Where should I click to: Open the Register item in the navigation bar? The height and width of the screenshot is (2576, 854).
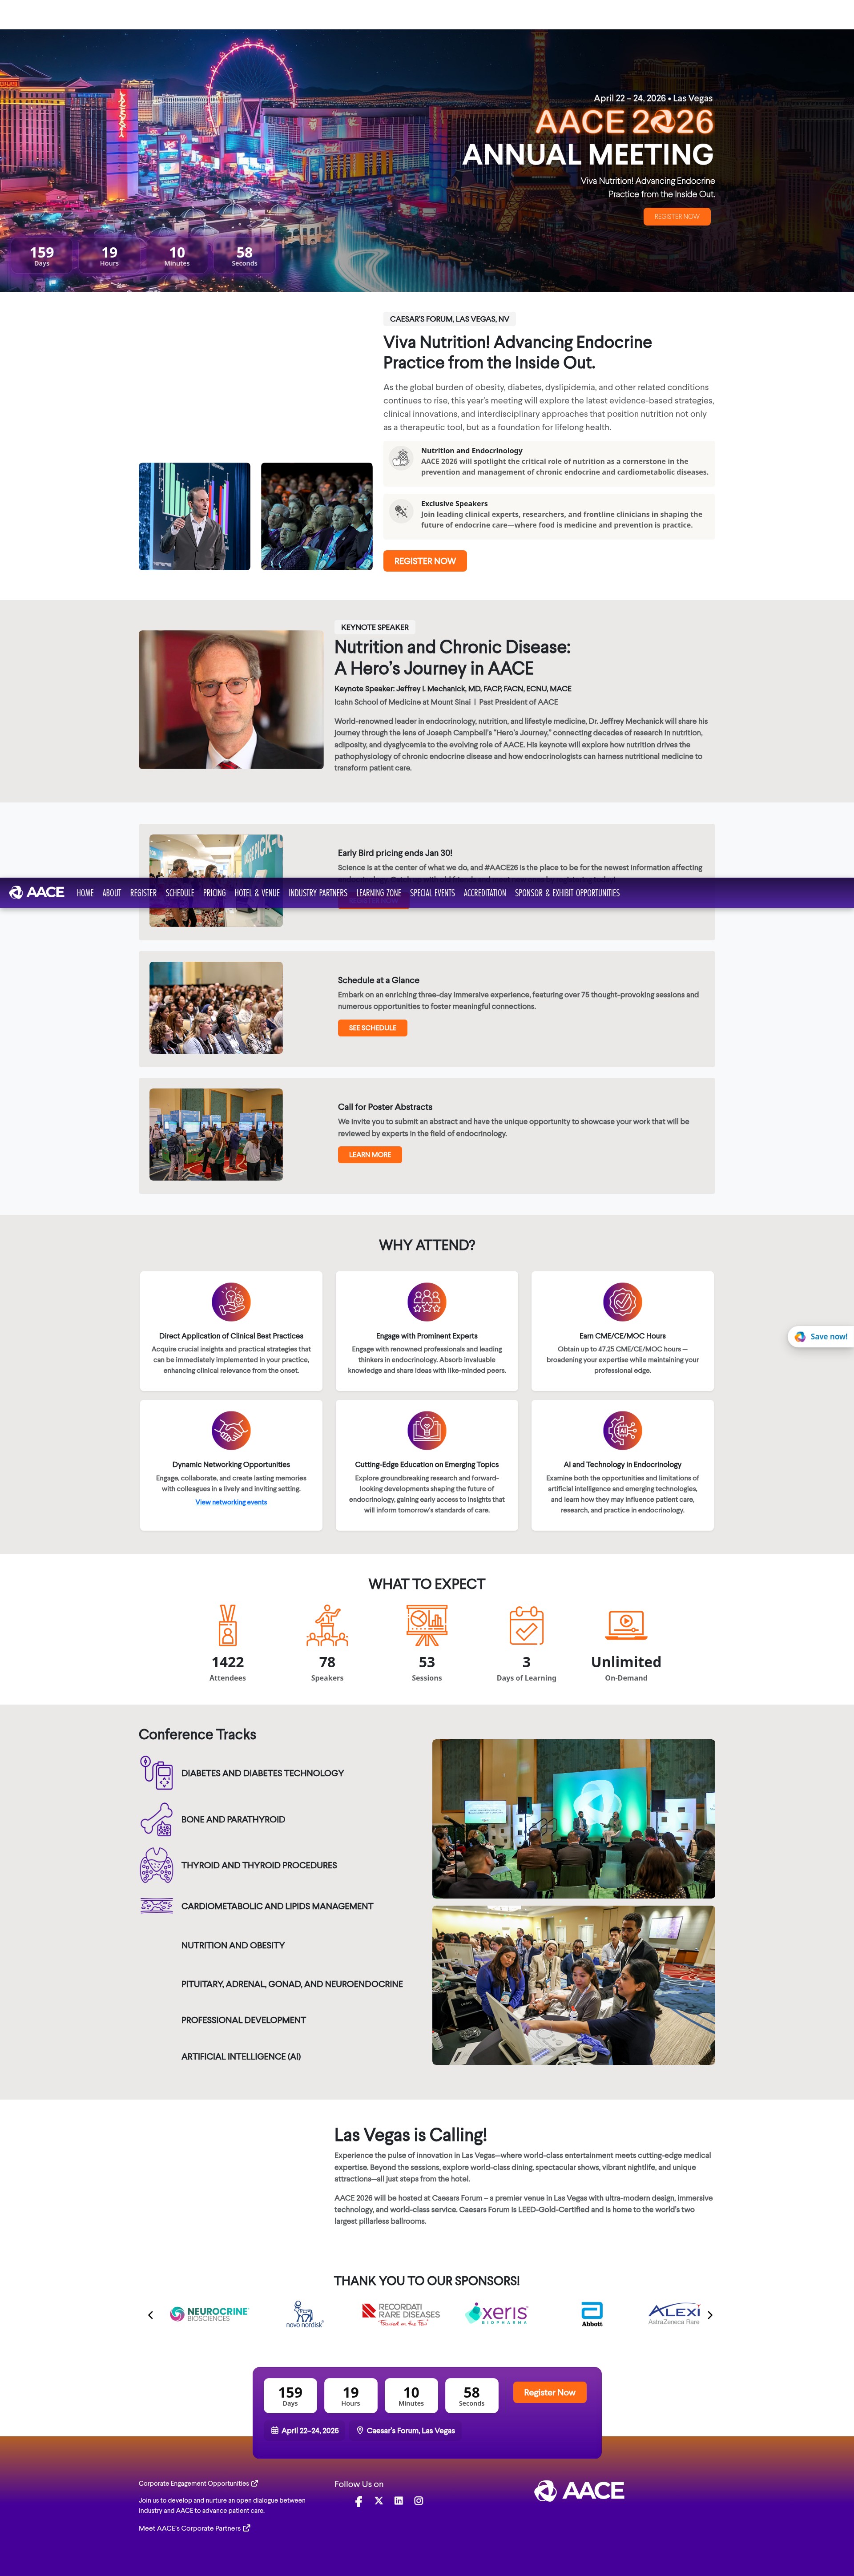[x=143, y=893]
